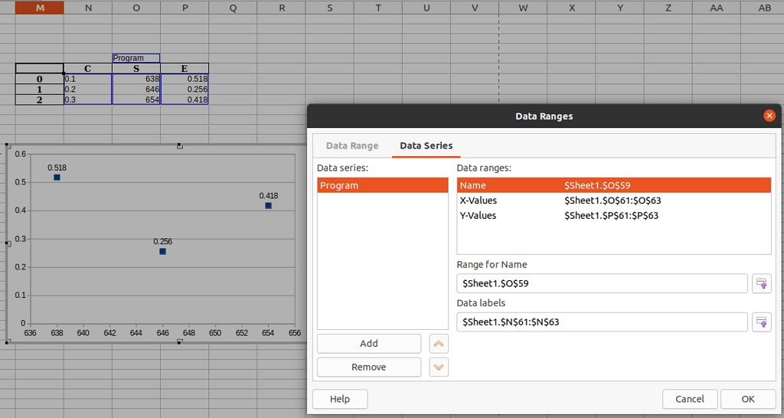Click the Range for Name input field
The height and width of the screenshot is (418, 784).
pos(602,283)
